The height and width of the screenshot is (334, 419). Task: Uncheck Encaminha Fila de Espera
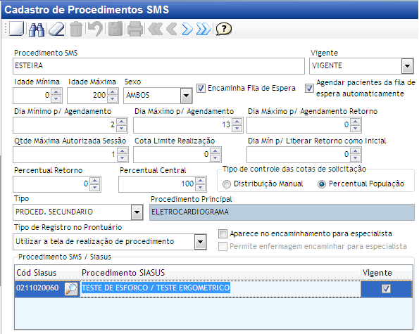pos(201,88)
